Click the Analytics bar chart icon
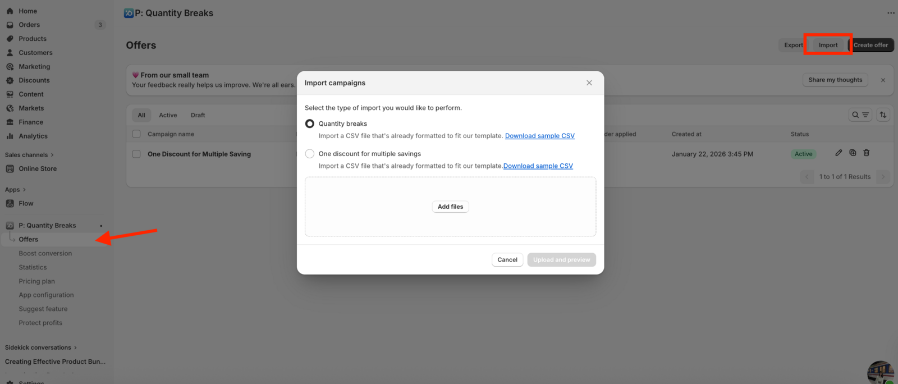Image resolution: width=898 pixels, height=384 pixels. (x=10, y=136)
